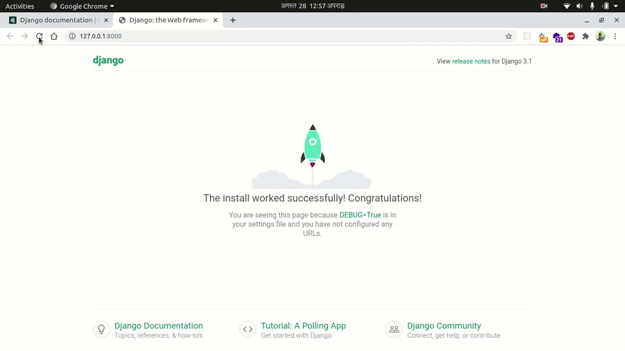
Task: Open the extension showing the 'off' badge
Action: click(x=542, y=37)
